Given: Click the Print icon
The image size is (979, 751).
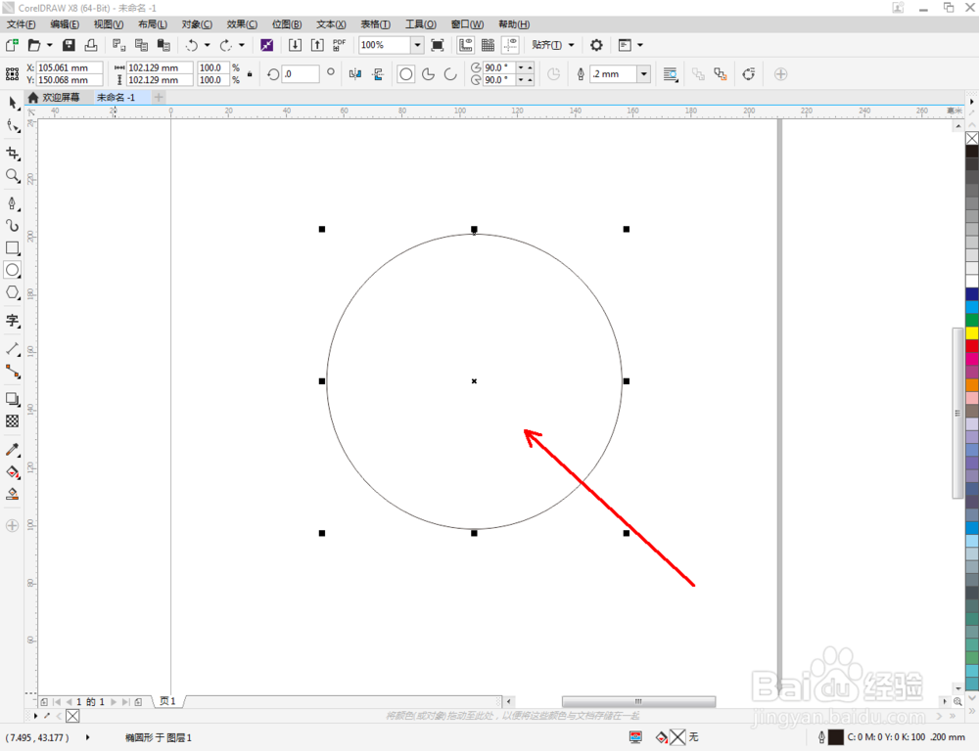Looking at the screenshot, I should click(x=91, y=45).
